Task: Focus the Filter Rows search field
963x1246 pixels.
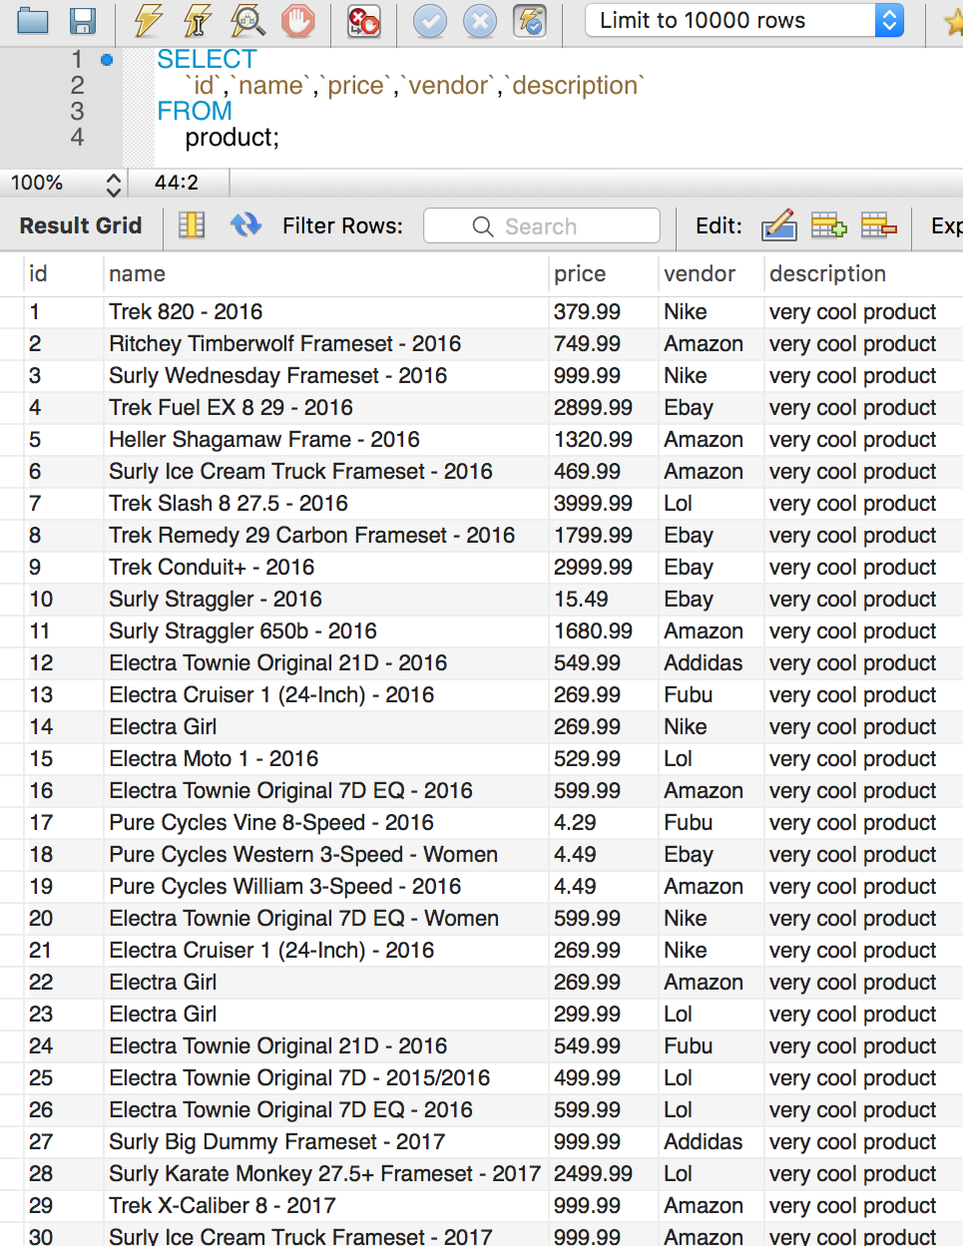Action: pos(542,226)
